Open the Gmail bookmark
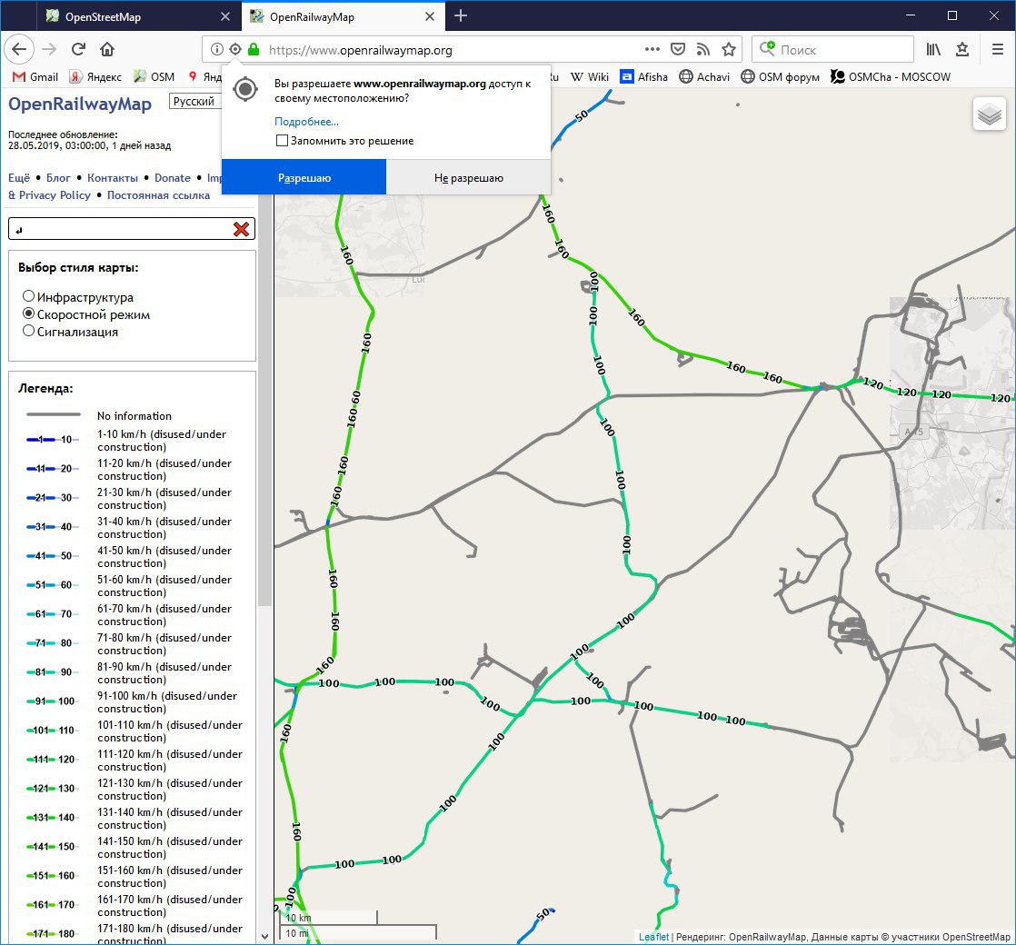Viewport: 1016px width, 945px height. pyautogui.click(x=35, y=76)
